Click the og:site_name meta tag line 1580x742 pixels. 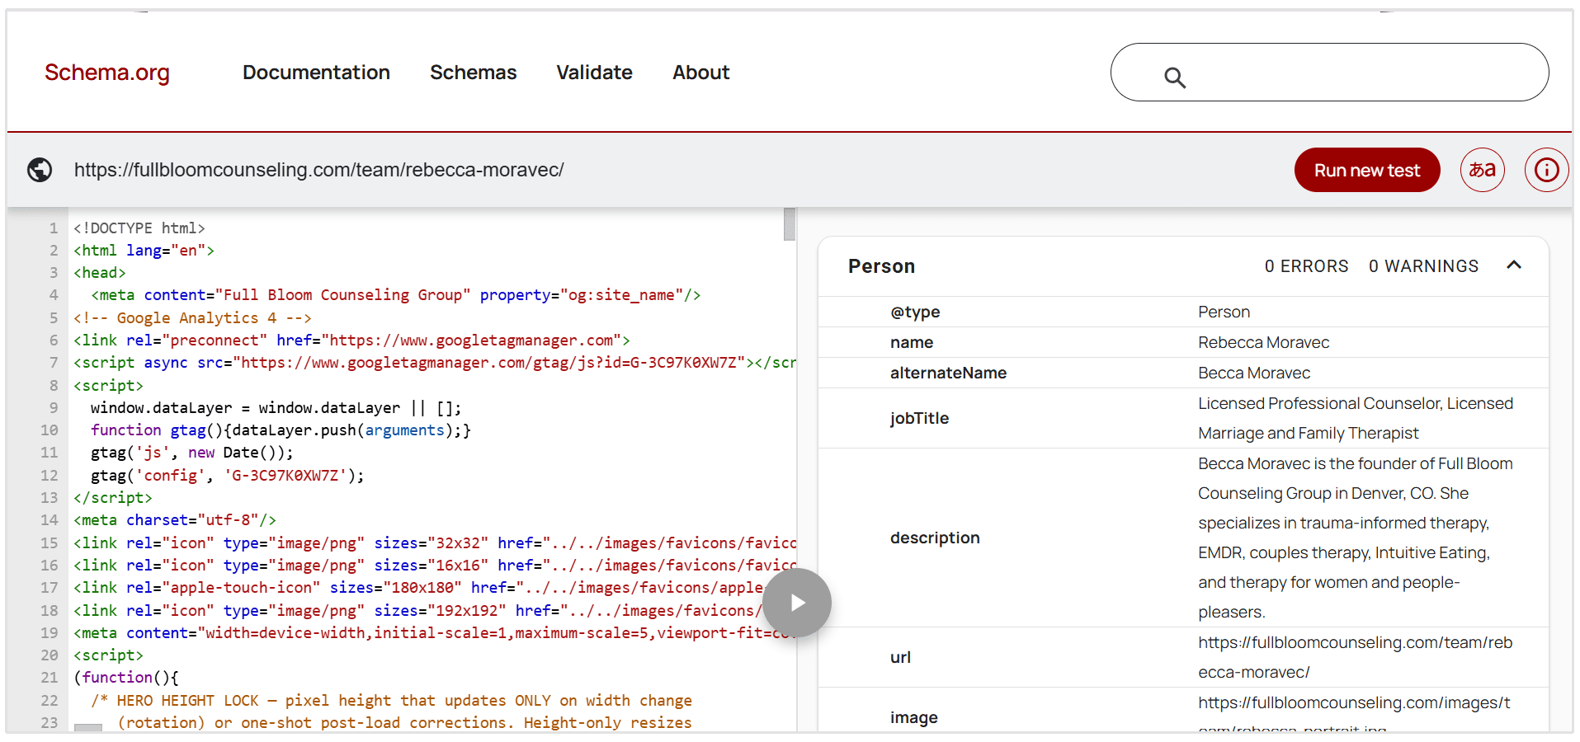pos(396,294)
